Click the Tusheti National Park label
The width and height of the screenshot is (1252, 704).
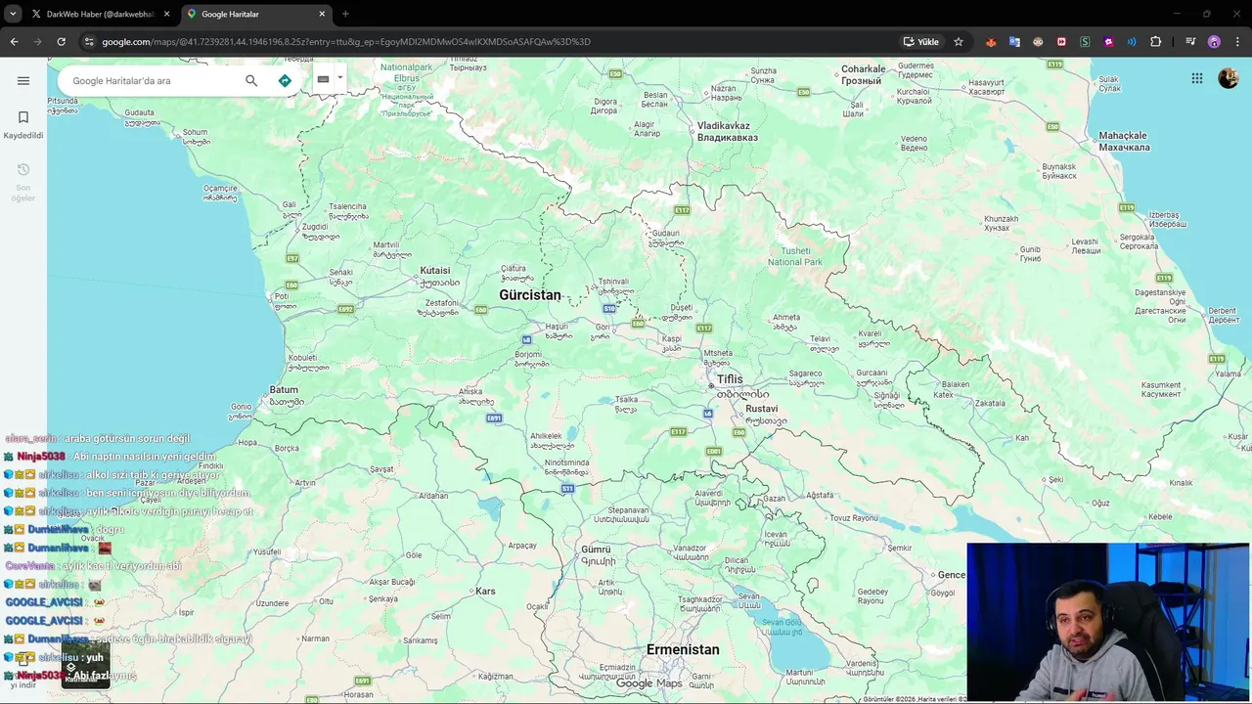(x=795, y=256)
